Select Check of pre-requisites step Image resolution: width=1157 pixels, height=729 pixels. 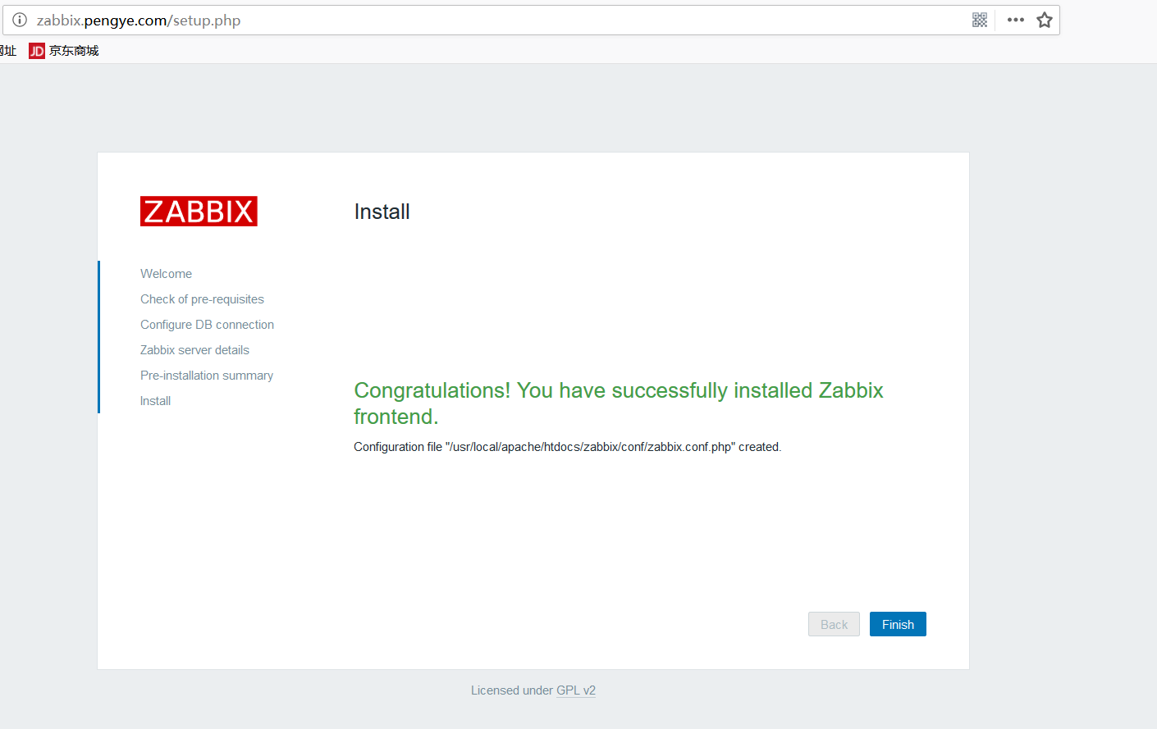click(202, 299)
